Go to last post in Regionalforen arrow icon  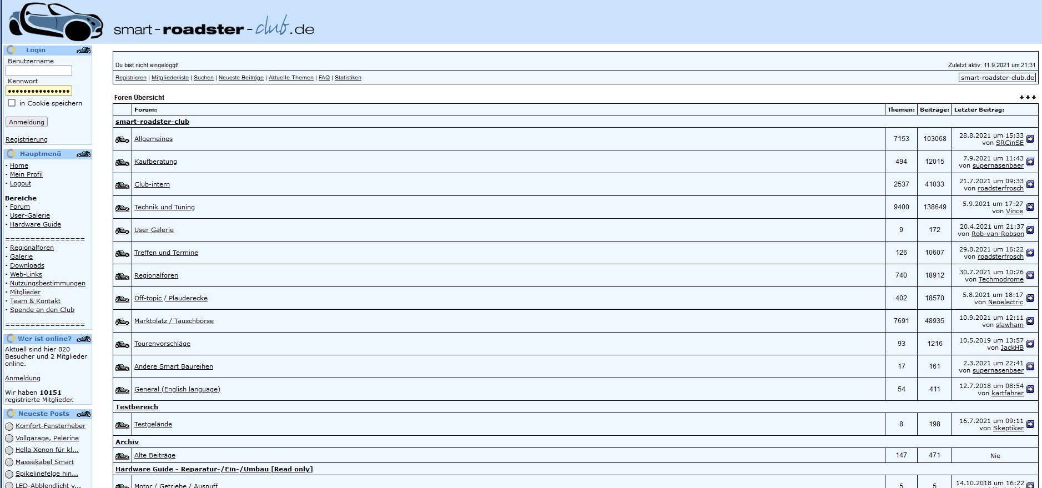click(x=1030, y=275)
